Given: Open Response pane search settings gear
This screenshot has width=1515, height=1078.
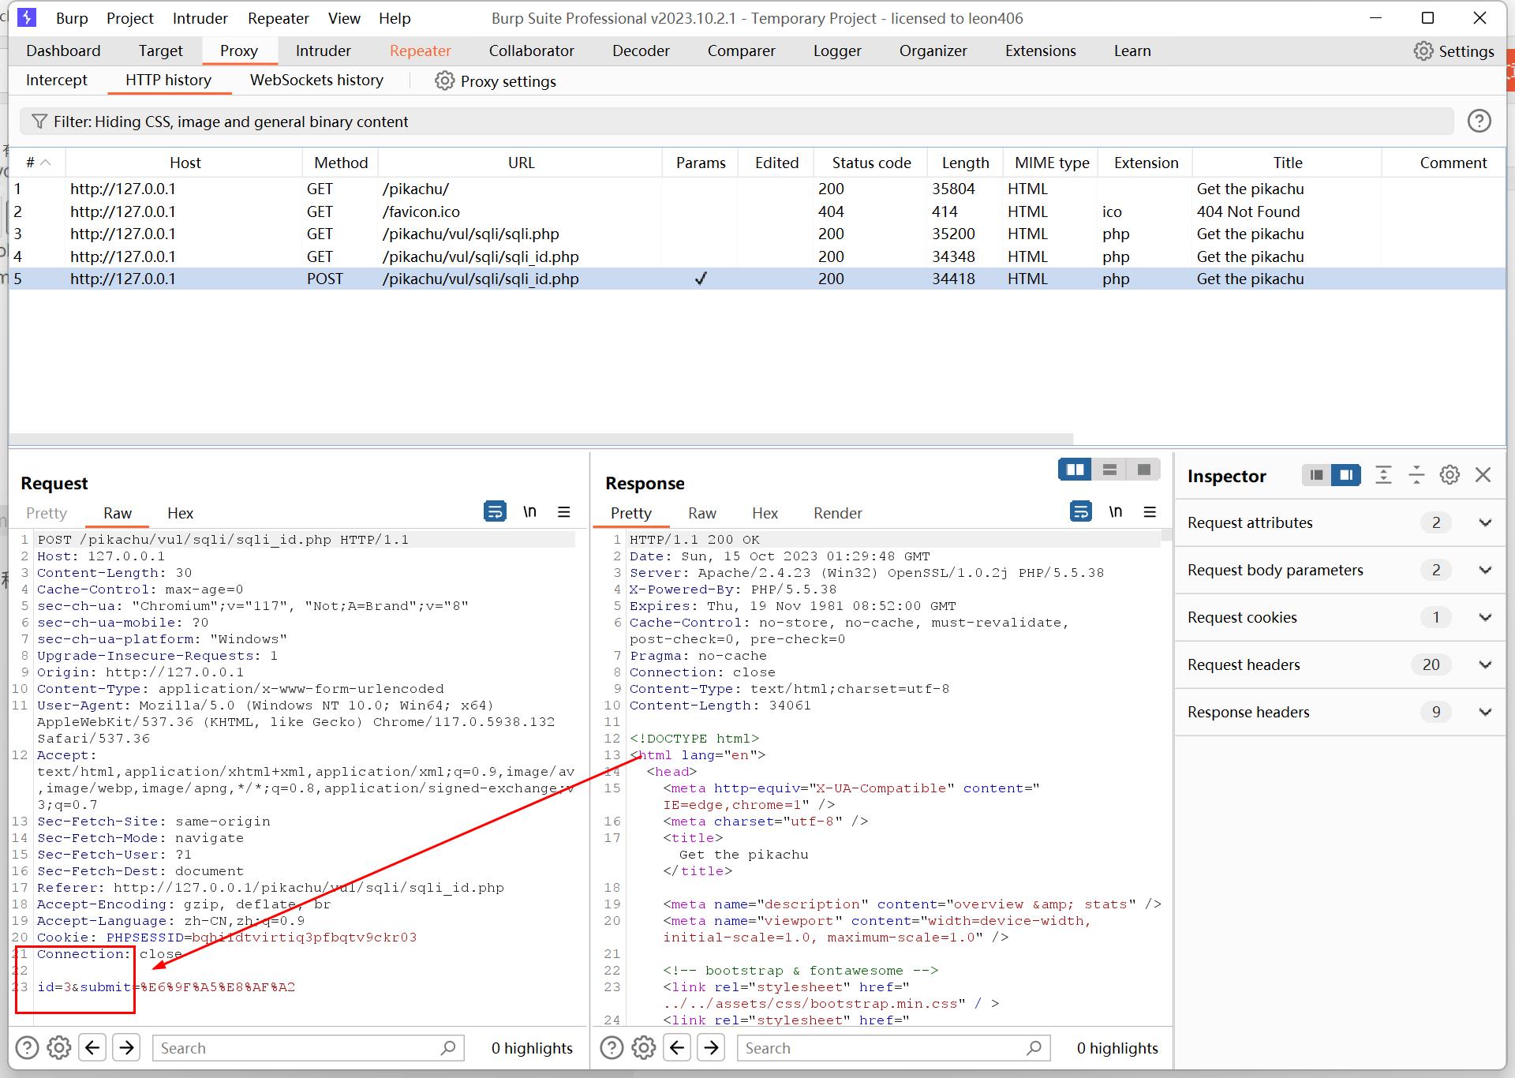Looking at the screenshot, I should pos(644,1047).
